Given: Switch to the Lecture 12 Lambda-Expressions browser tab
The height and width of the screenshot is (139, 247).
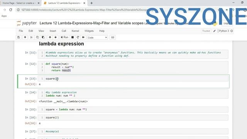Looking at the screenshot, I should [64, 3].
